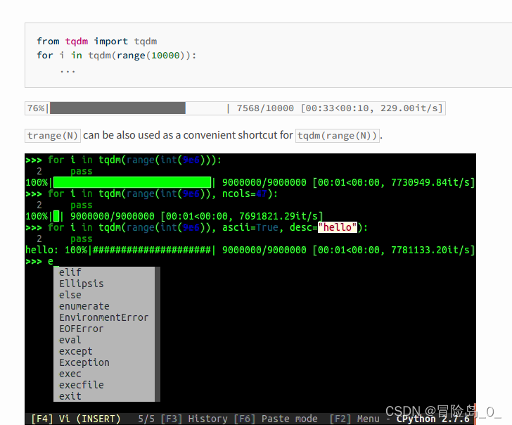The image size is (512, 425).
Task: Pick 'exit' from the completion popup
Action: pos(70,396)
